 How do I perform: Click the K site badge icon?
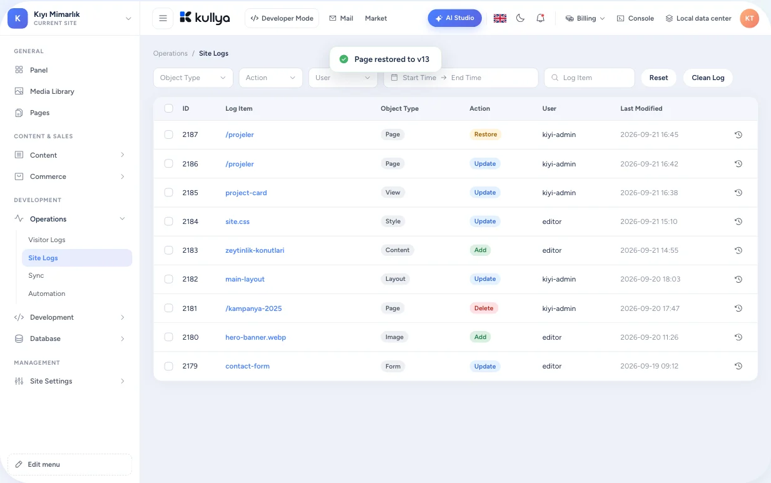18,19
